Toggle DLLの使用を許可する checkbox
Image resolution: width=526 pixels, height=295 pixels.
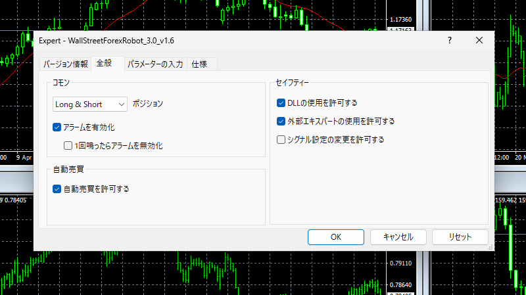pos(281,103)
